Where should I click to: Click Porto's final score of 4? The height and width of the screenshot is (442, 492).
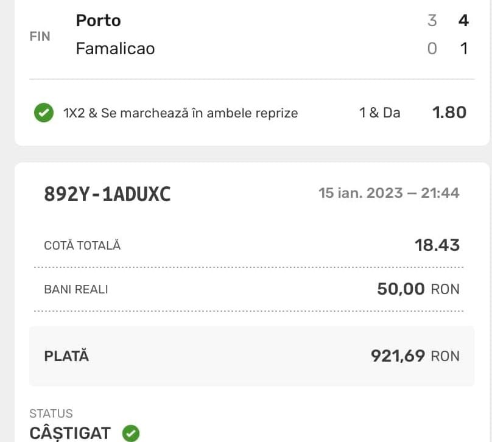(x=463, y=21)
